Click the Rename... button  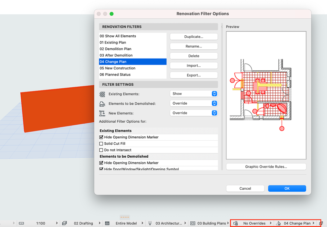(x=194, y=46)
